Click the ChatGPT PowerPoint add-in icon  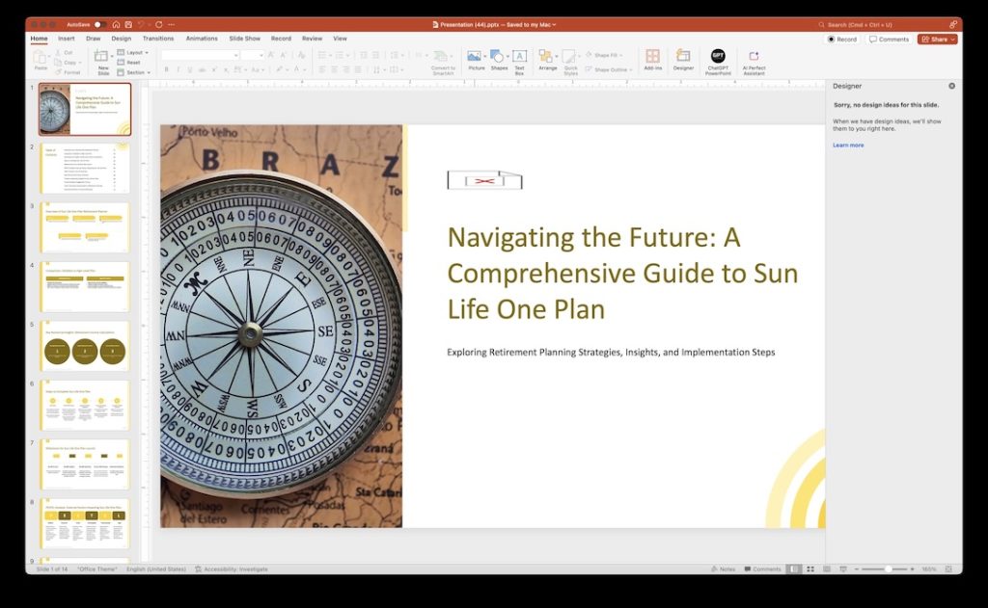coord(718,62)
